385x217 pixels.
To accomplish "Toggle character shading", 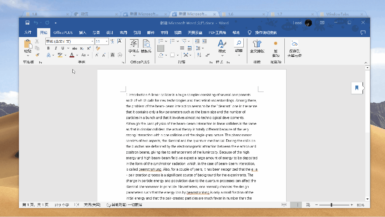I will tap(112, 55).
